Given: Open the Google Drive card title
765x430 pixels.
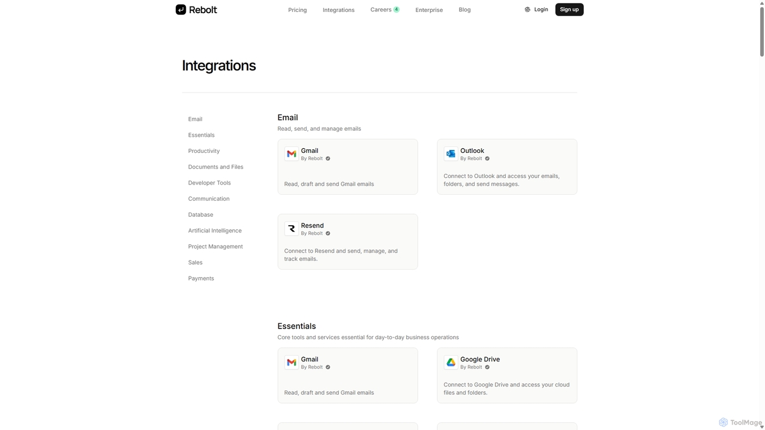Looking at the screenshot, I should coord(480,359).
